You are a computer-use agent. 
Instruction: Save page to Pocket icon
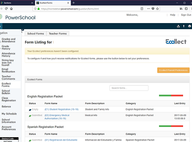tap(153, 9)
